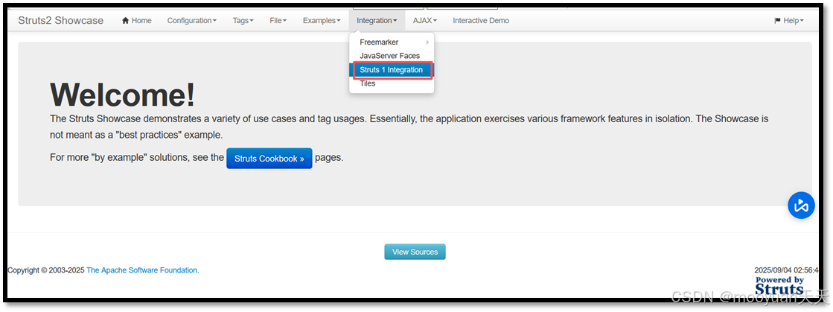Viewport: 833px width, 312px height.
Task: Open the File dropdown menu
Action: point(278,21)
